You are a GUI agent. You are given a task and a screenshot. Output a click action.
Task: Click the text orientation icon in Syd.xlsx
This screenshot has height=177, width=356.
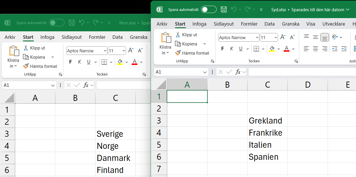(334, 37)
